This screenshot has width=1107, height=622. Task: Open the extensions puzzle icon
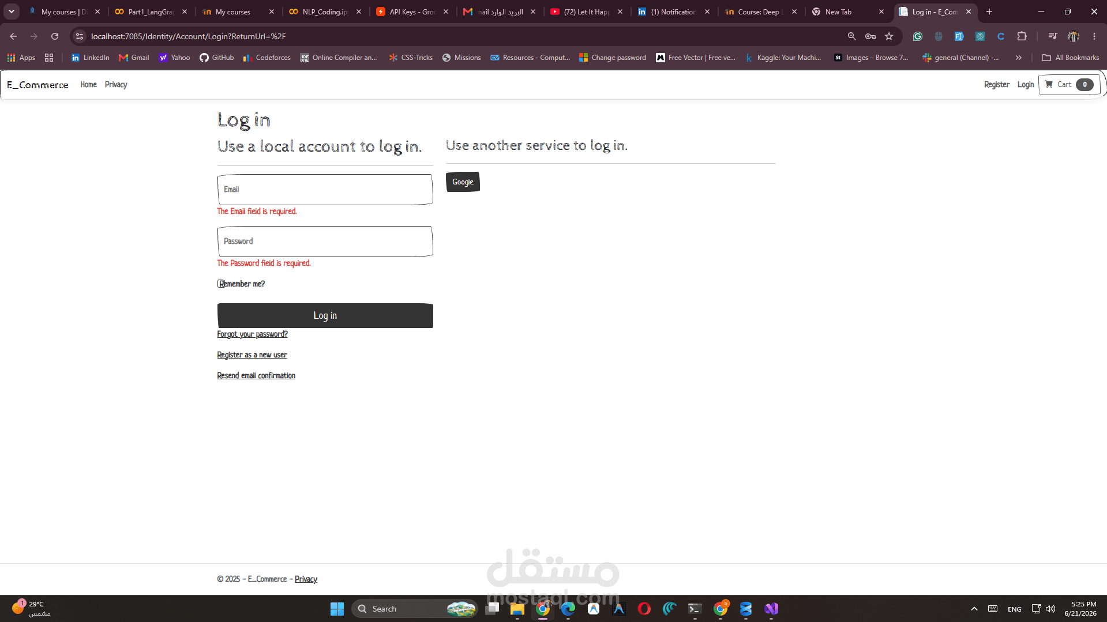[x=1022, y=36]
